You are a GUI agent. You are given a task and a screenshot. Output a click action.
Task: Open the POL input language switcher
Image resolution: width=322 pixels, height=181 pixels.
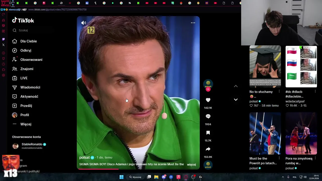point(295,177)
